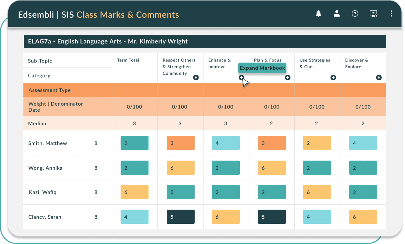This screenshot has width=405, height=244.
Task: Click Sarah Clancy's dark mark of 5
Action: [x=180, y=217]
